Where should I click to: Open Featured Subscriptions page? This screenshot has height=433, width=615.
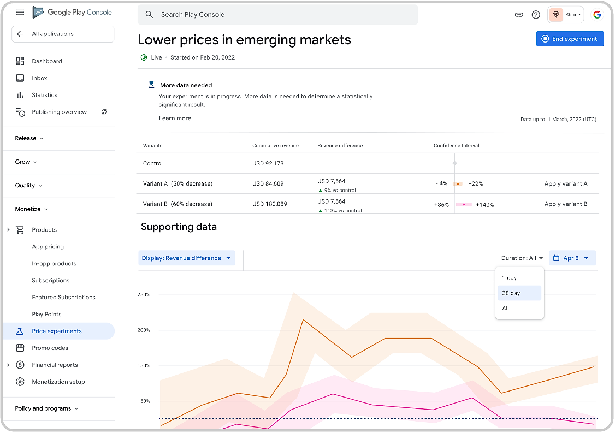[x=63, y=297]
